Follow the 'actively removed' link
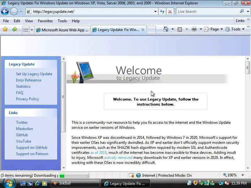The height and width of the screenshot is (188, 251). pos(118,158)
